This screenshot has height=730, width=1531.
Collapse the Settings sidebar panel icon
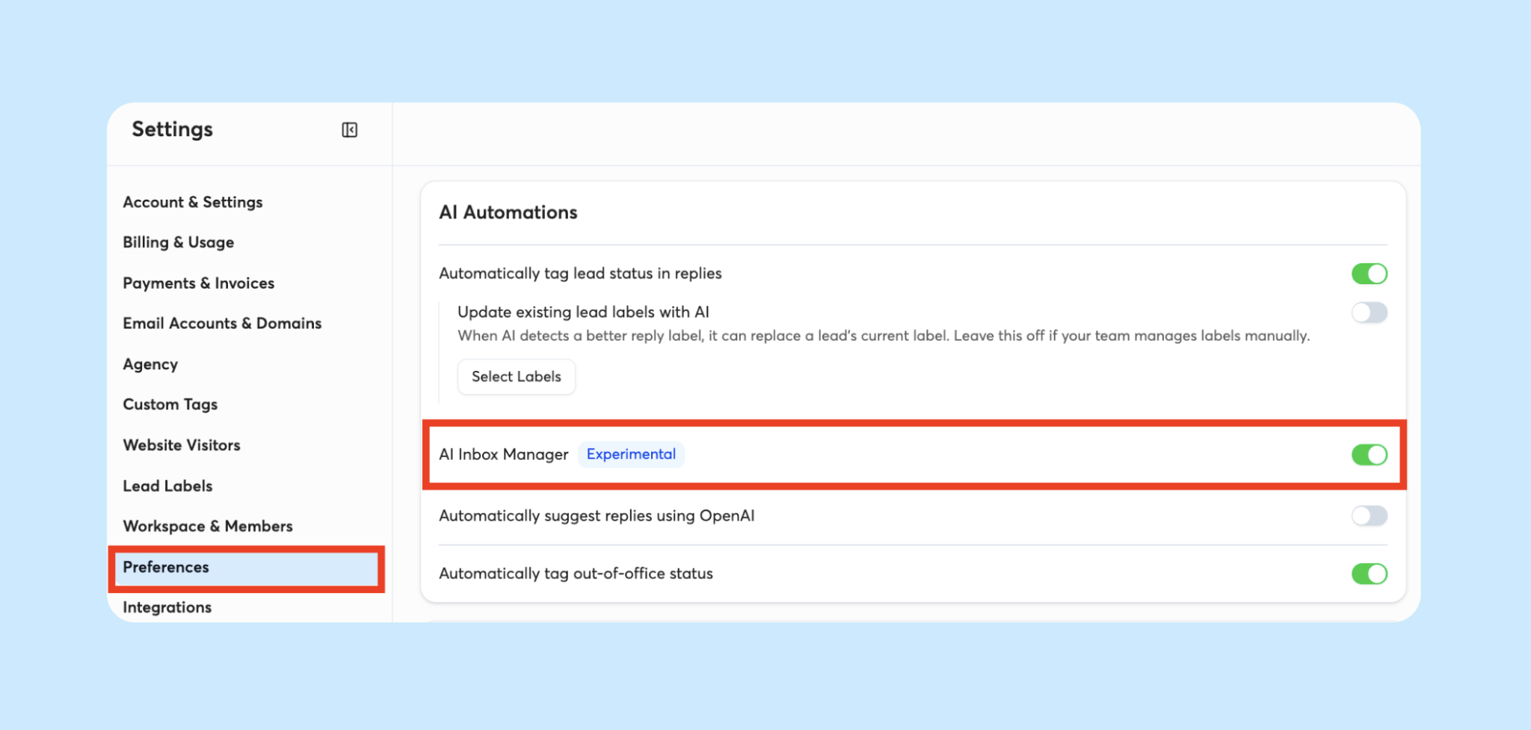pyautogui.click(x=349, y=130)
